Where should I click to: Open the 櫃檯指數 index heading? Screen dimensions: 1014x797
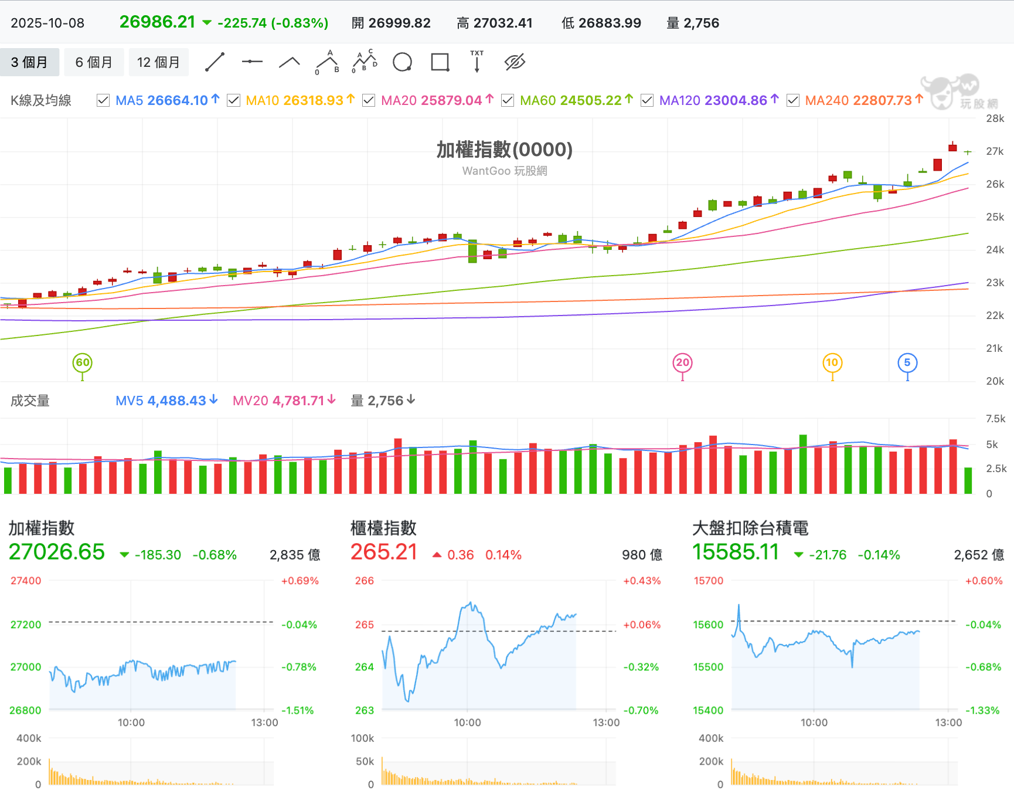point(383,528)
